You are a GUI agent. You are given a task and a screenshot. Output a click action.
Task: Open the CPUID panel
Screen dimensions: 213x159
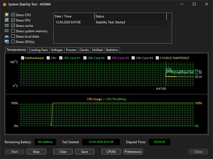point(111,152)
